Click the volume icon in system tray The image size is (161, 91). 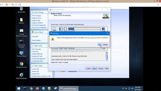pos(132,88)
